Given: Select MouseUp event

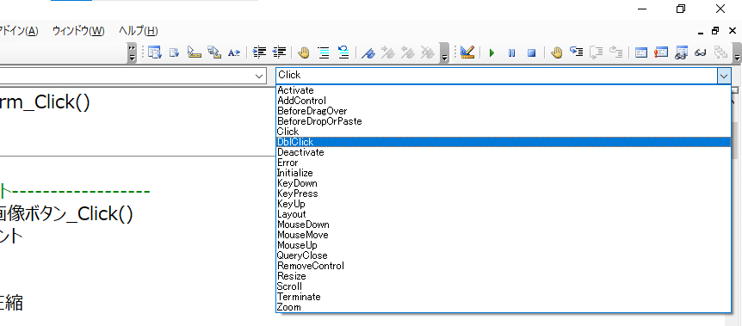Looking at the screenshot, I should click(504, 245).
